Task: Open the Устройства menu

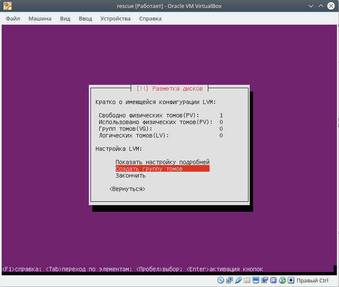Action: point(115,19)
